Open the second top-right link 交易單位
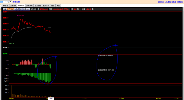This screenshot has height=100, width=184. (x=168, y=2)
